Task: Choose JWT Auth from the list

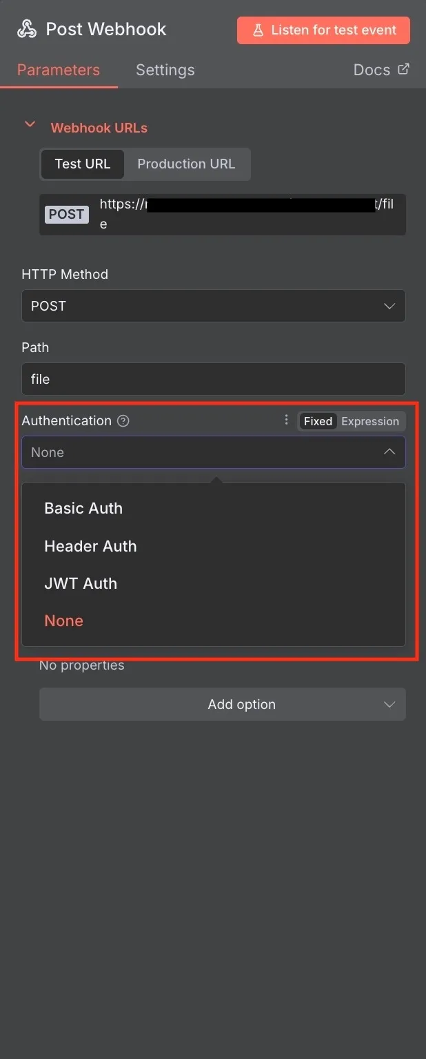Action: click(81, 583)
